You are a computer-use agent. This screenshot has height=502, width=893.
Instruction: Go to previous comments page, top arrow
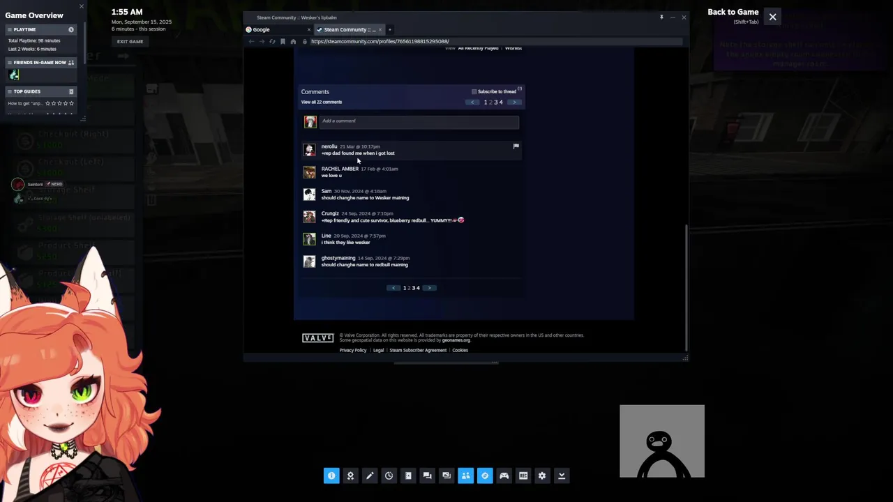coord(472,102)
